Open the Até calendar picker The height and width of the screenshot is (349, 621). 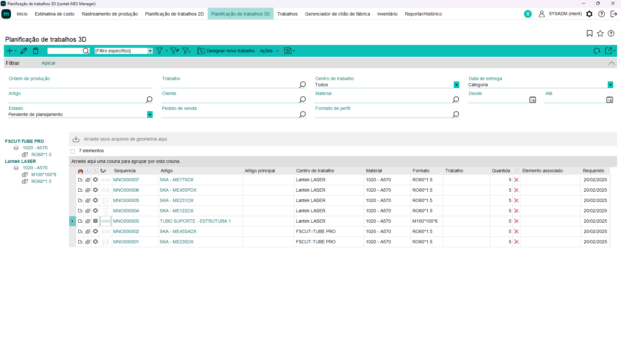(x=610, y=100)
